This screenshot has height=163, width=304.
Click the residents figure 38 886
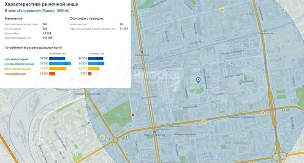tap(44, 58)
